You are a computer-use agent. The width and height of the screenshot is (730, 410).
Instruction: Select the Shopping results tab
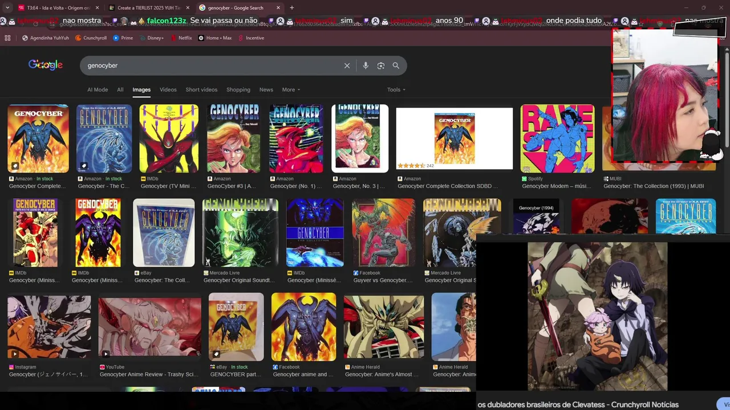point(238,89)
